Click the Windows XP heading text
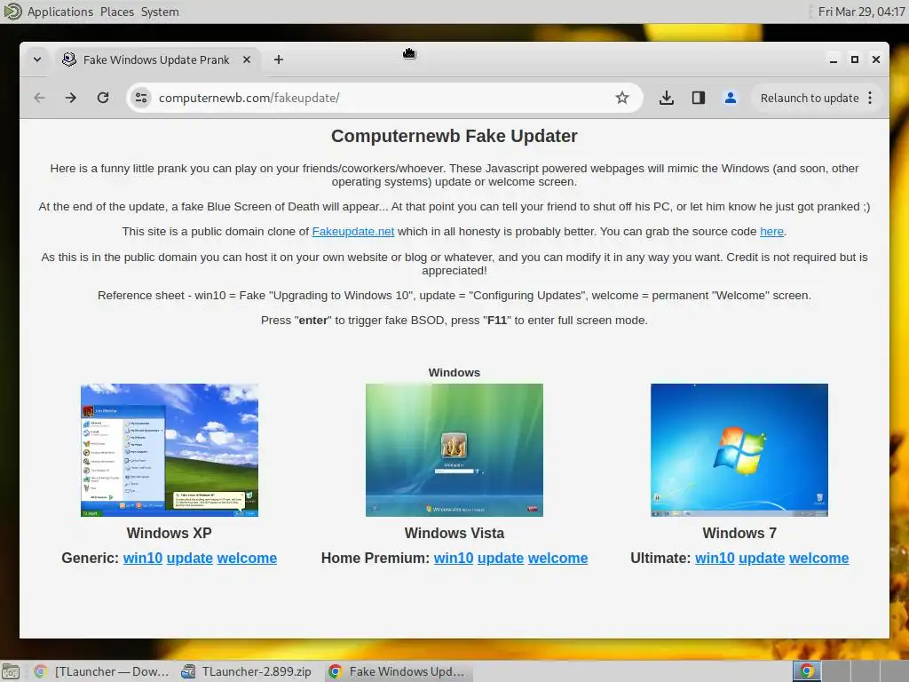 pyautogui.click(x=170, y=533)
